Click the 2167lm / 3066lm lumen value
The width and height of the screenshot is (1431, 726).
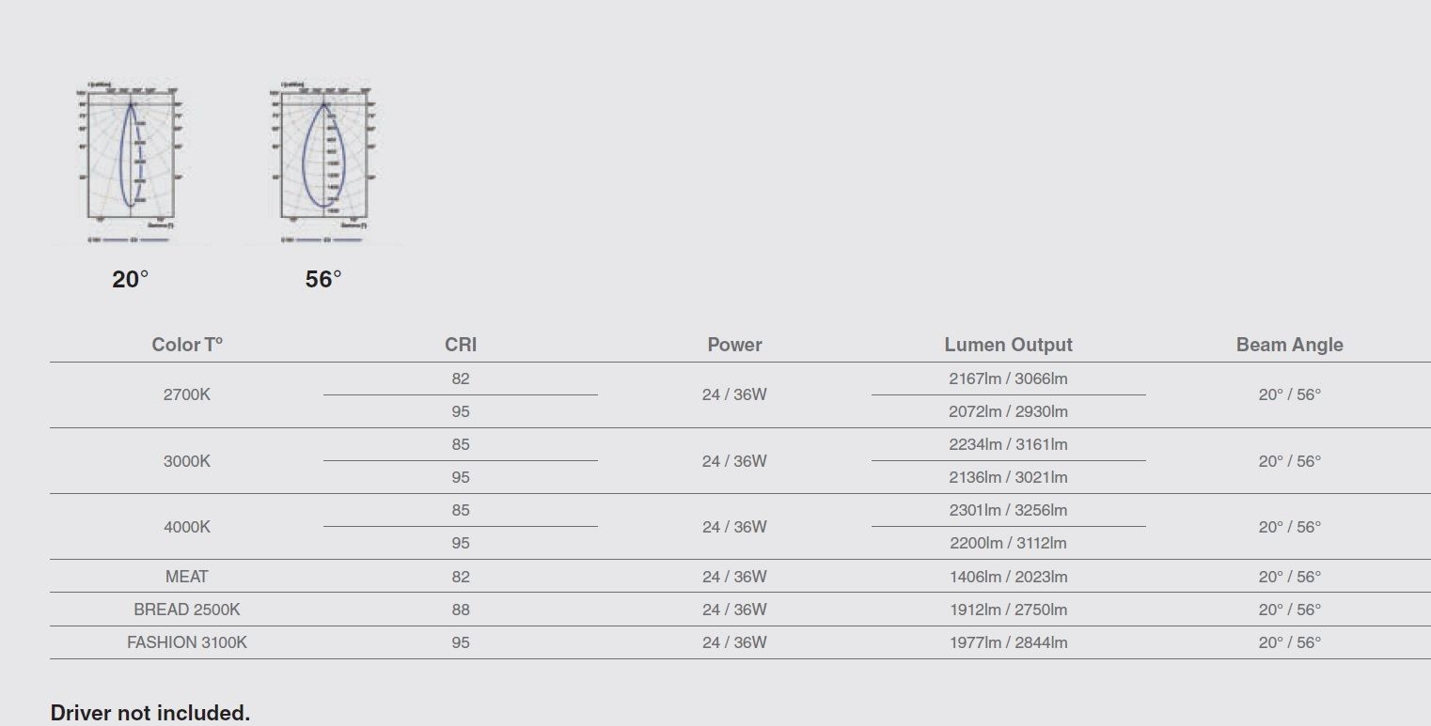tap(1008, 378)
